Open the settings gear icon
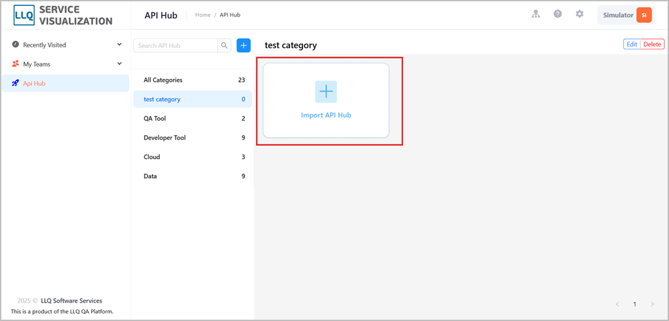Image resolution: width=669 pixels, height=321 pixels. tap(579, 14)
